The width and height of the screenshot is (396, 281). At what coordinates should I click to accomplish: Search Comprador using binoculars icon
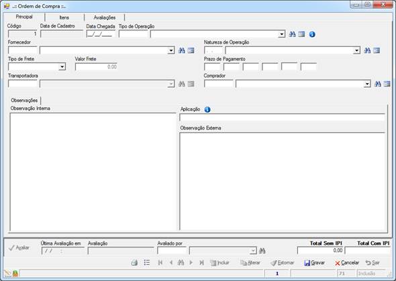[378, 84]
